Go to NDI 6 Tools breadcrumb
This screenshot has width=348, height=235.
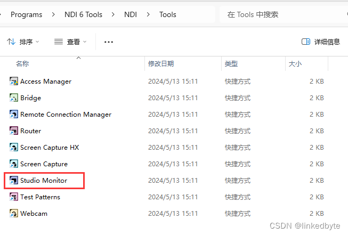click(x=84, y=14)
